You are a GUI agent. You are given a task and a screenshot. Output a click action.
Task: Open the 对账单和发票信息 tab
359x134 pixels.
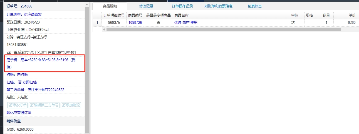coord(219,6)
